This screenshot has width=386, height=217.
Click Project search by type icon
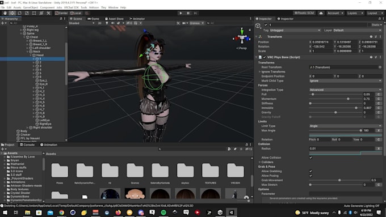229,149
